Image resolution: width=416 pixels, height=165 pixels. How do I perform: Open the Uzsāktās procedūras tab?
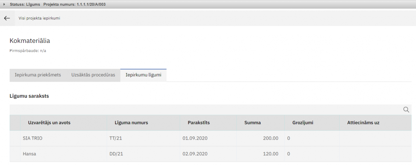(93, 75)
